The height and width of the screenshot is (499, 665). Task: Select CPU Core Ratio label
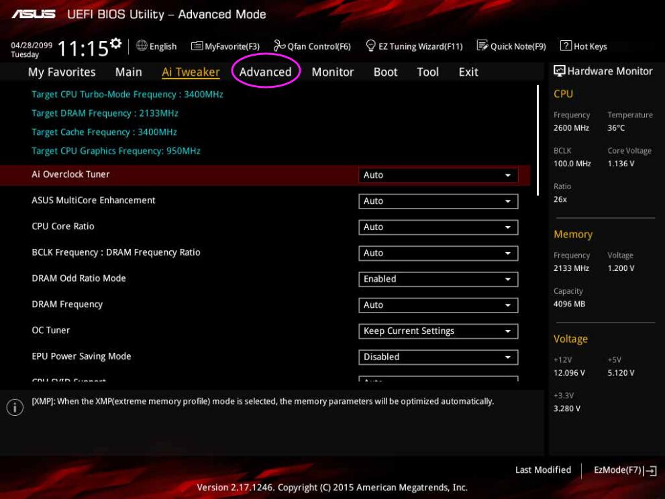pyautogui.click(x=63, y=227)
